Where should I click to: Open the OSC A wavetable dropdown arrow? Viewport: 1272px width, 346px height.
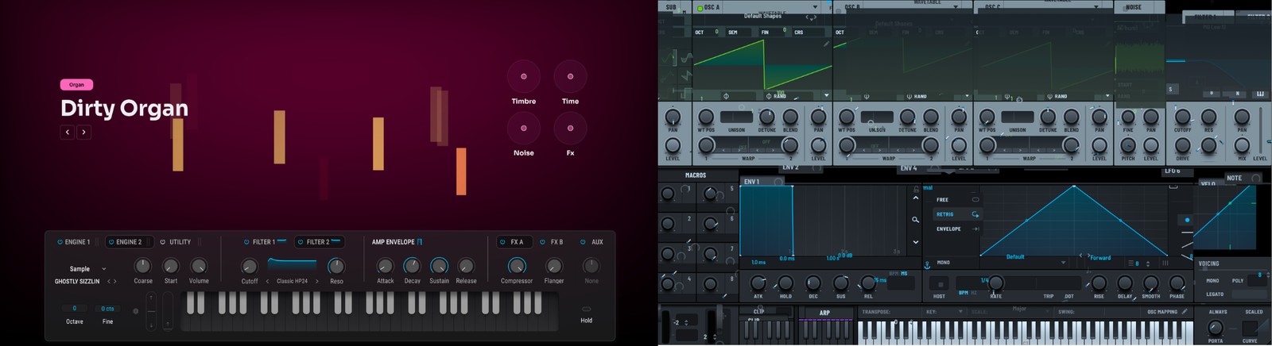(815, 7)
